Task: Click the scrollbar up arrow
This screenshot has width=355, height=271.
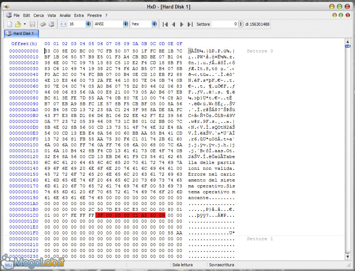Action: pyautogui.click(x=348, y=42)
